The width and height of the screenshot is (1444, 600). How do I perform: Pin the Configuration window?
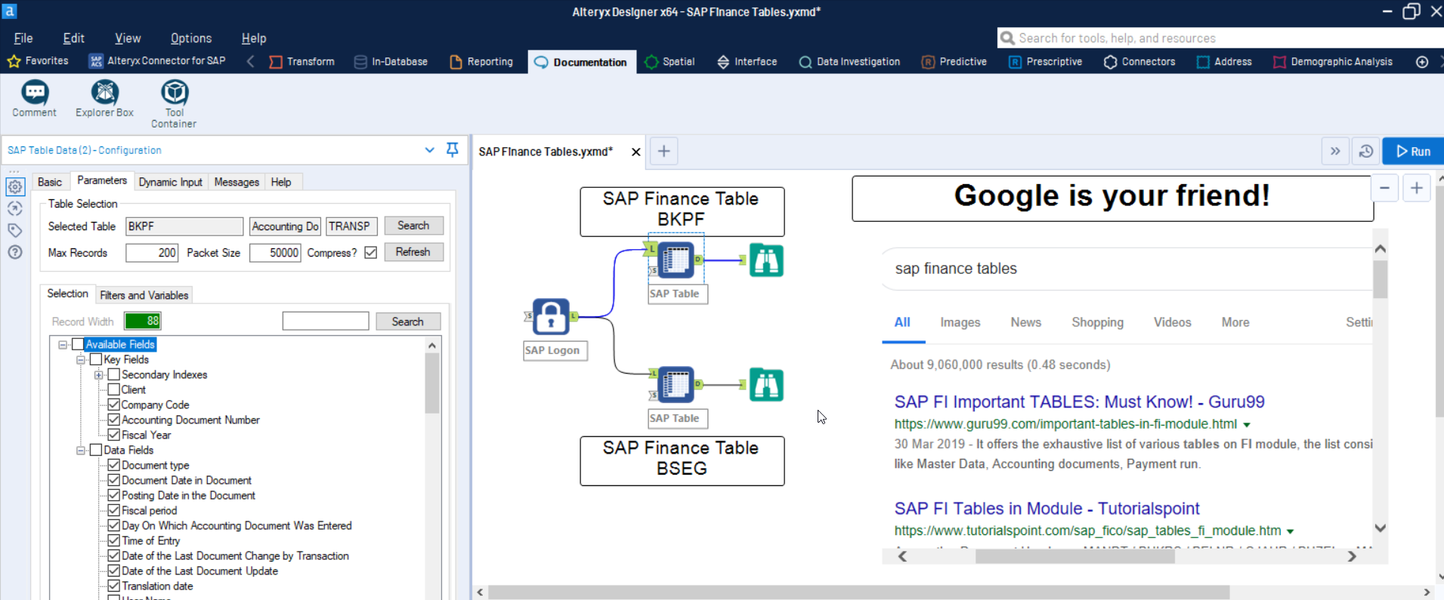453,149
